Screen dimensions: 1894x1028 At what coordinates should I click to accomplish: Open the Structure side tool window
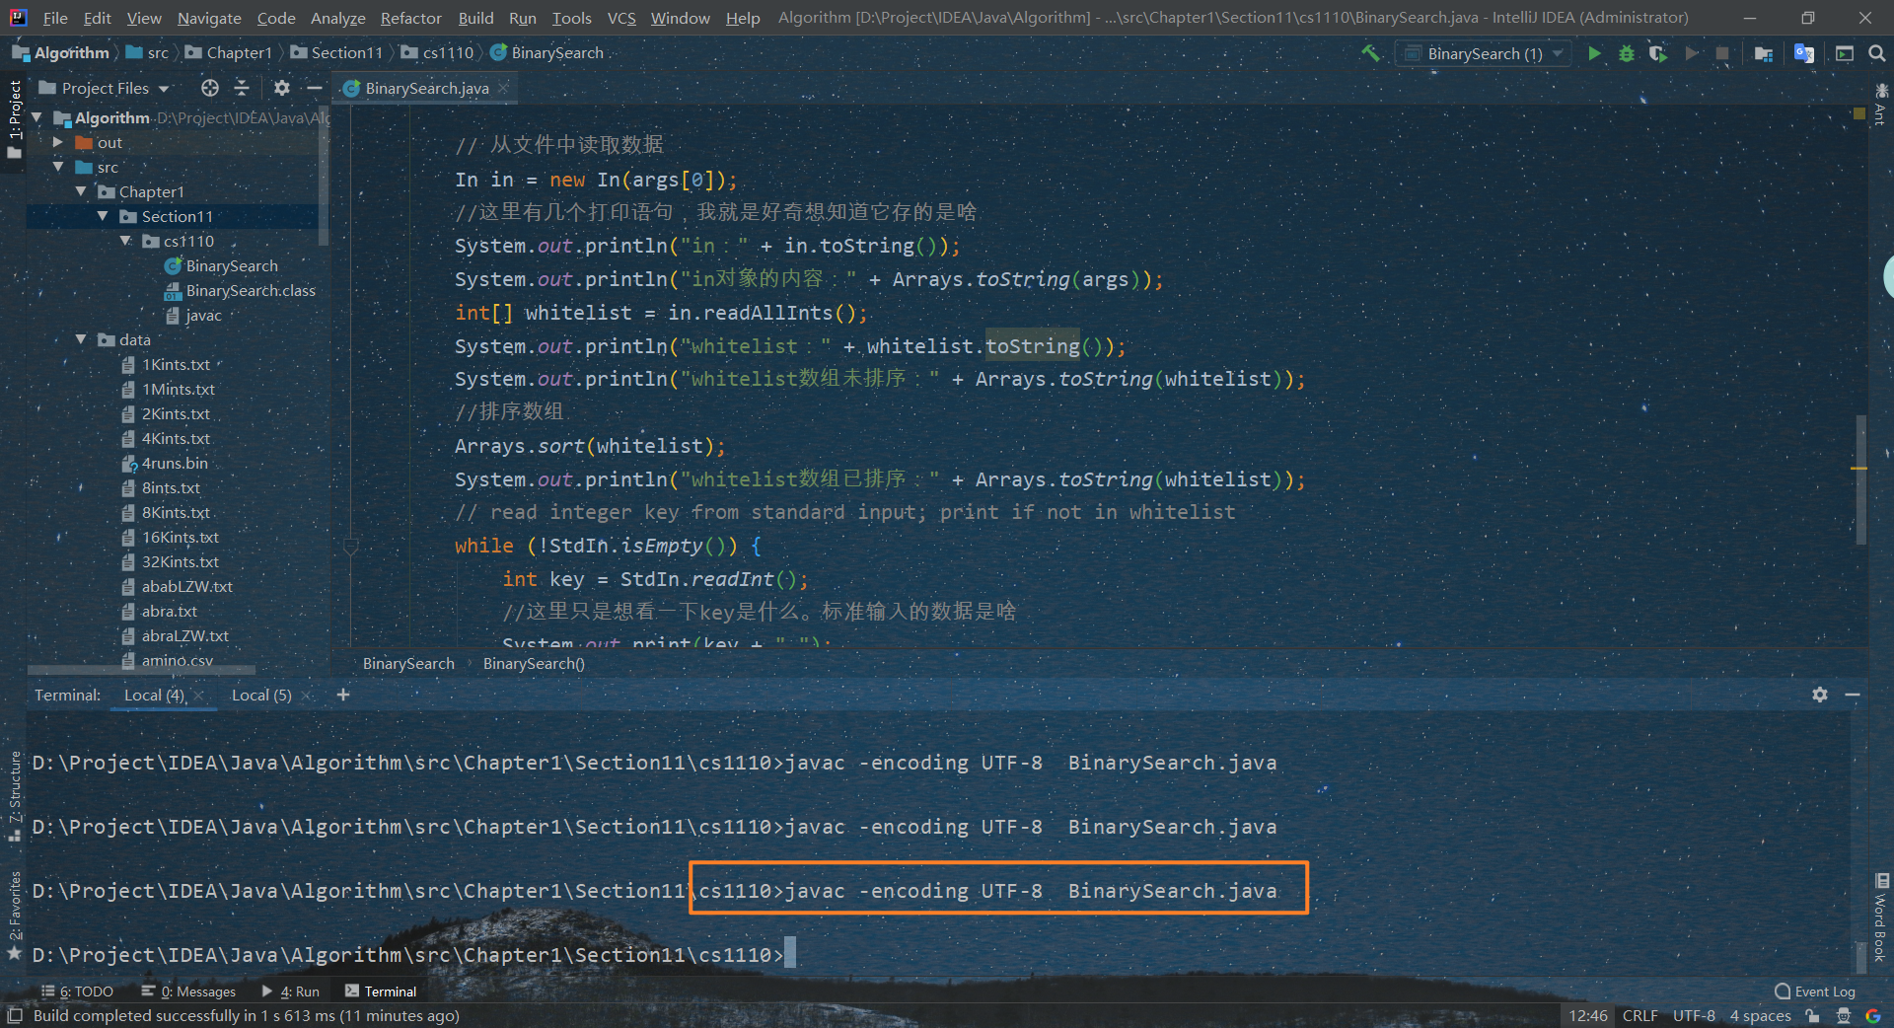(15, 795)
